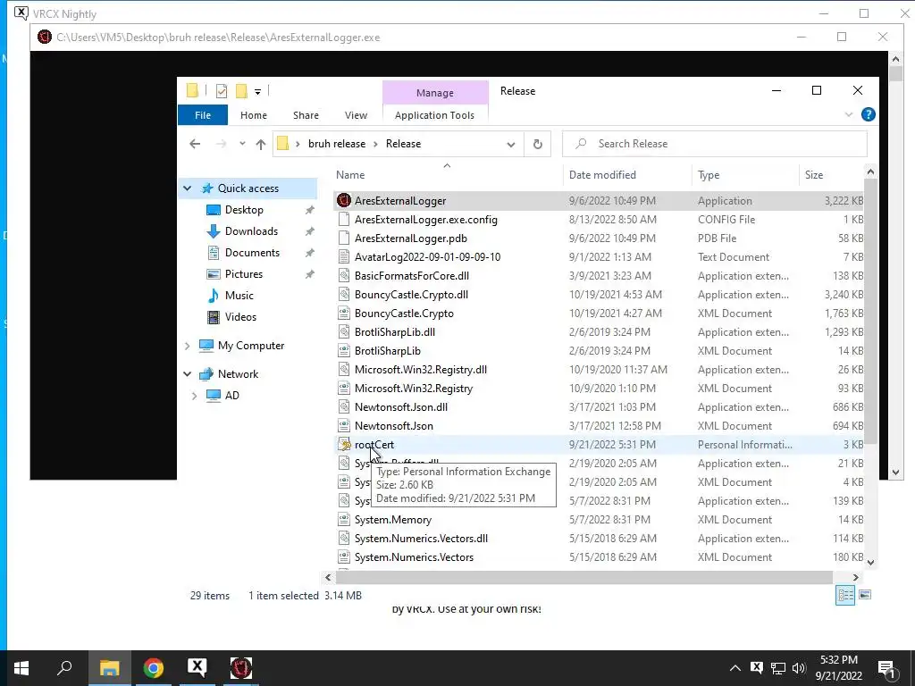The height and width of the screenshot is (686, 915).
Task: Open the Explorer Help question mark icon
Action: pos(868,115)
